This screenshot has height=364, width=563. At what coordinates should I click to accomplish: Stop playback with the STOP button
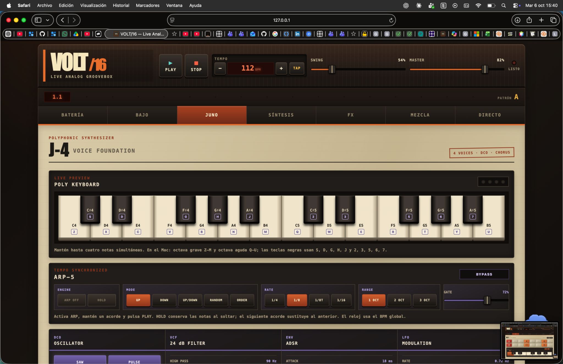[x=196, y=66]
